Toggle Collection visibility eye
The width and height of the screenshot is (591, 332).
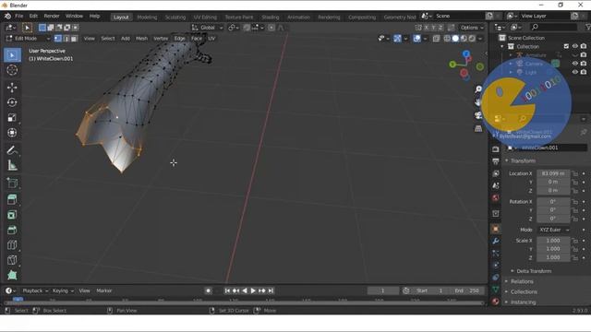[x=575, y=46]
